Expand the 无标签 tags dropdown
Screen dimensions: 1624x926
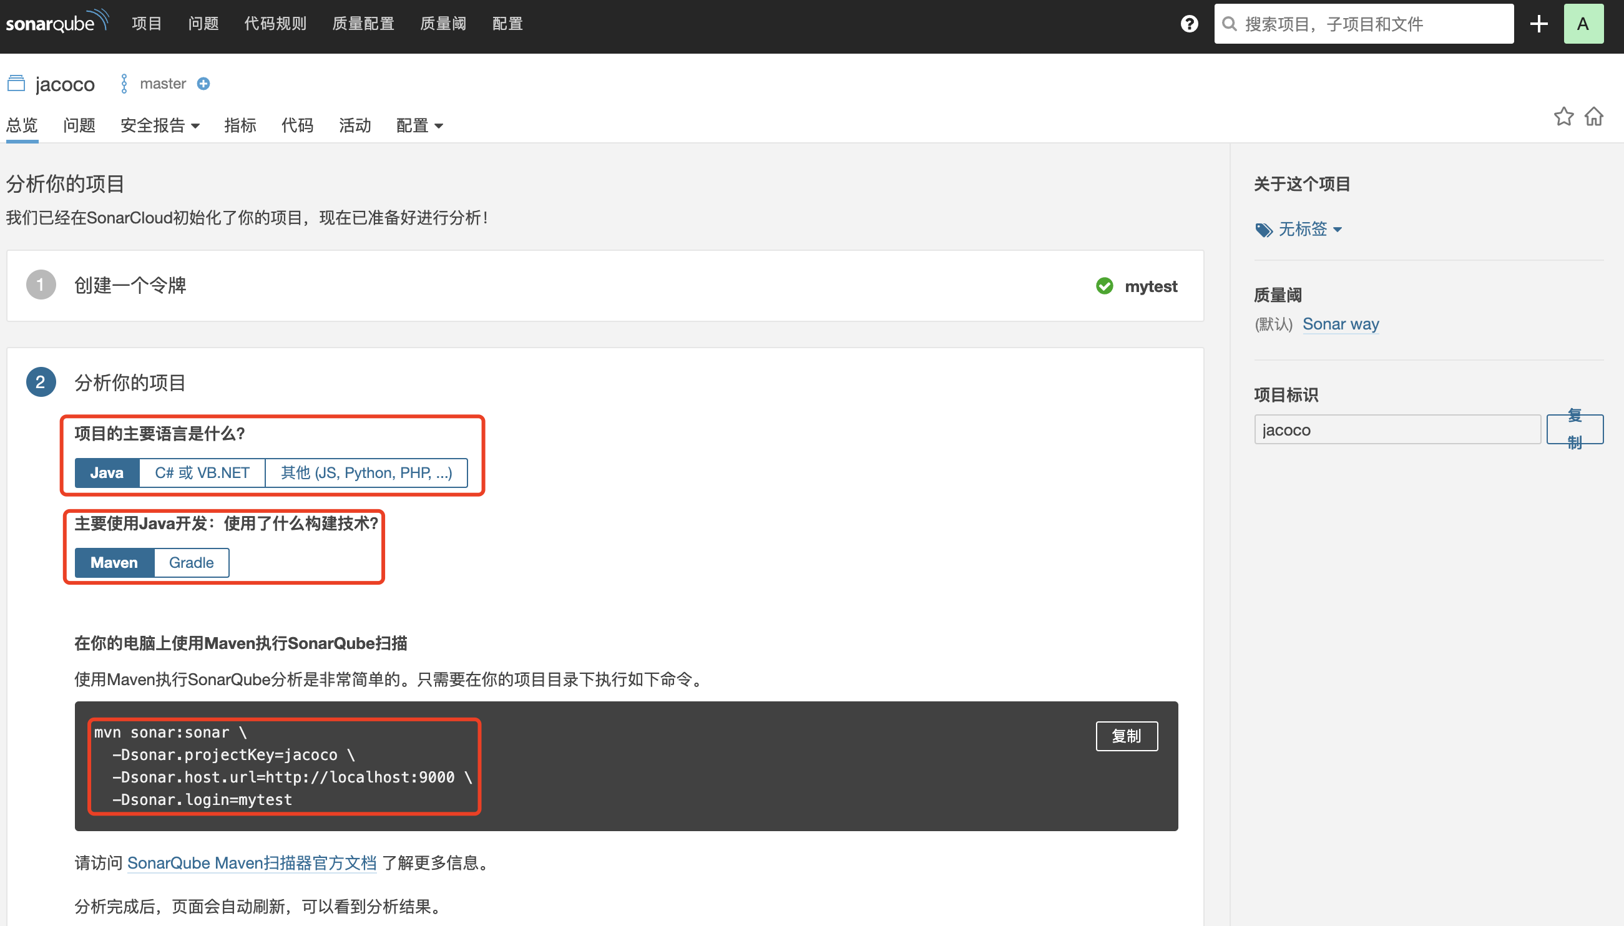click(1309, 229)
